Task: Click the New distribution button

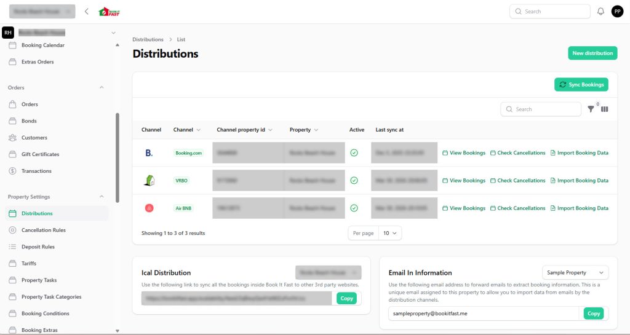Action: [x=592, y=53]
